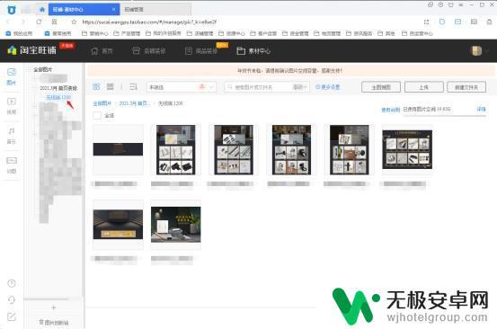
Task: Go back using the browser back arrow
Action: [8, 22]
